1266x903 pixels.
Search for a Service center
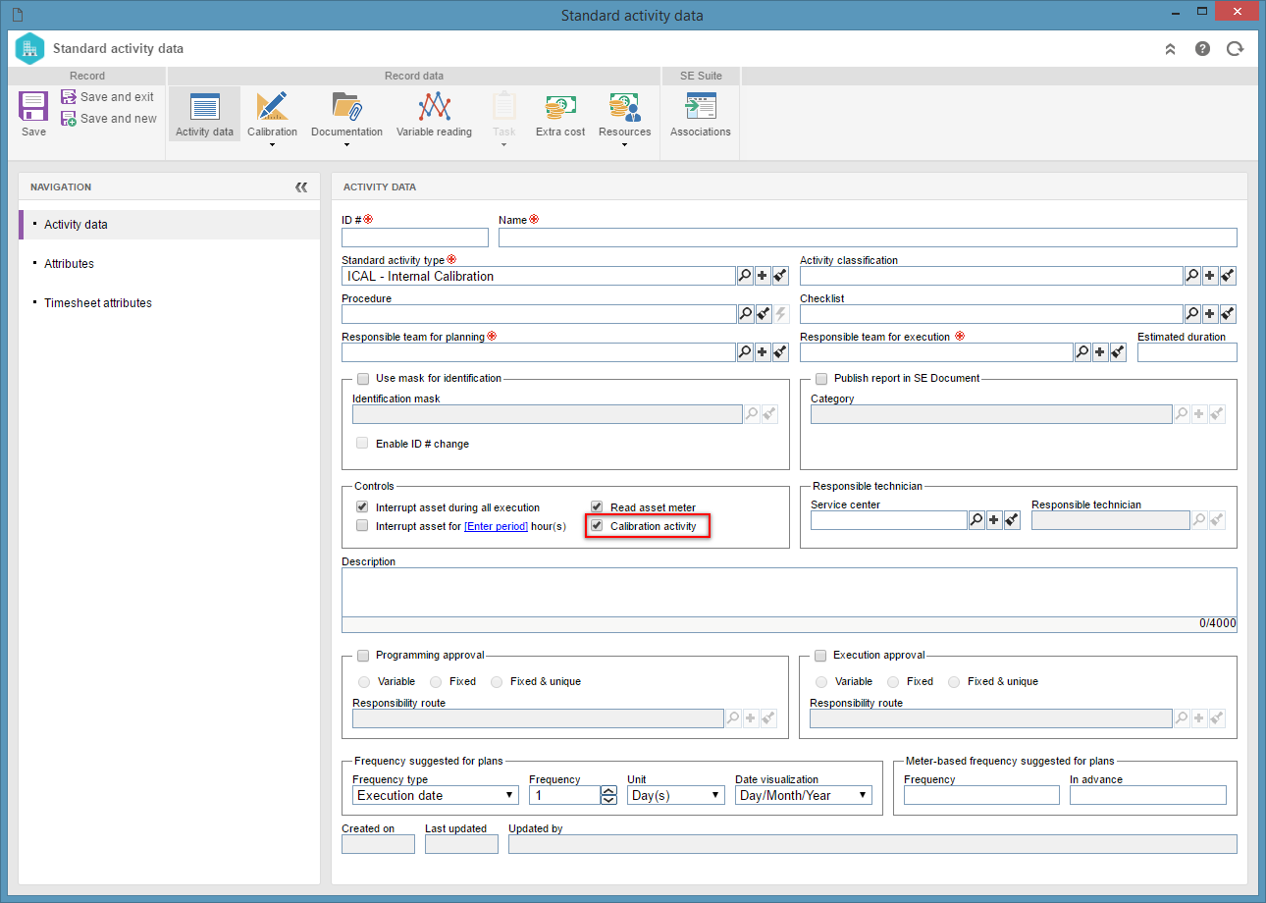(x=976, y=520)
